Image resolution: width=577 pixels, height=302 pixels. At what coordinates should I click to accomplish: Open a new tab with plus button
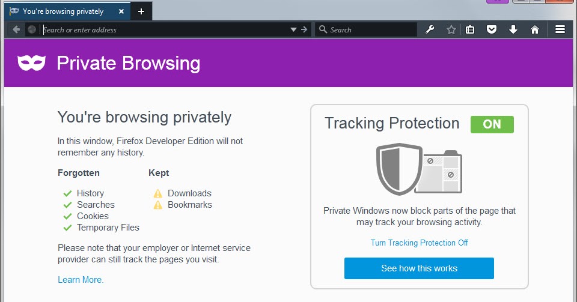(x=141, y=11)
